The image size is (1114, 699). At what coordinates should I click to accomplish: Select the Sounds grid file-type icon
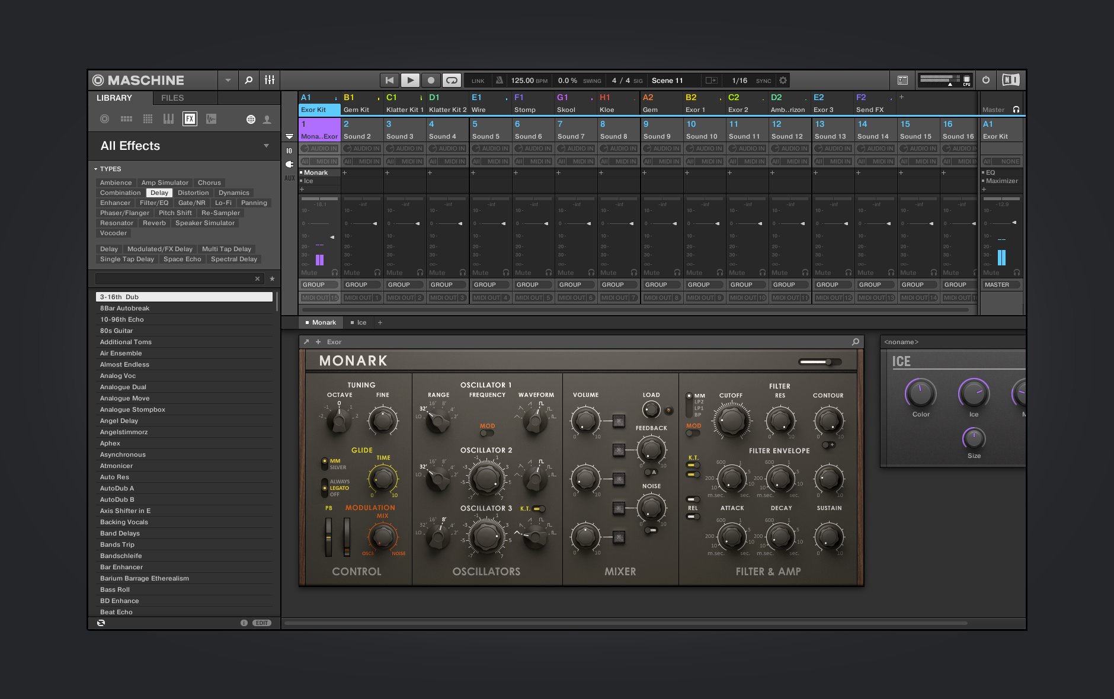coord(148,119)
